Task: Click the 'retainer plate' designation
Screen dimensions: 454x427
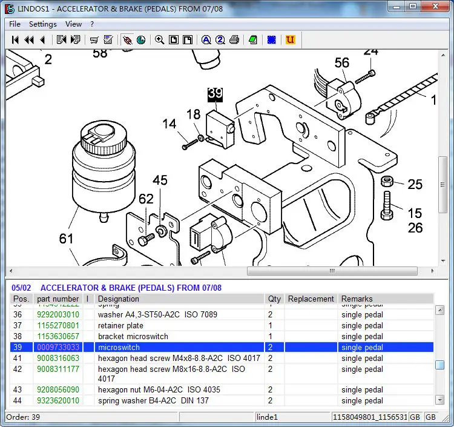Action: tap(120, 326)
